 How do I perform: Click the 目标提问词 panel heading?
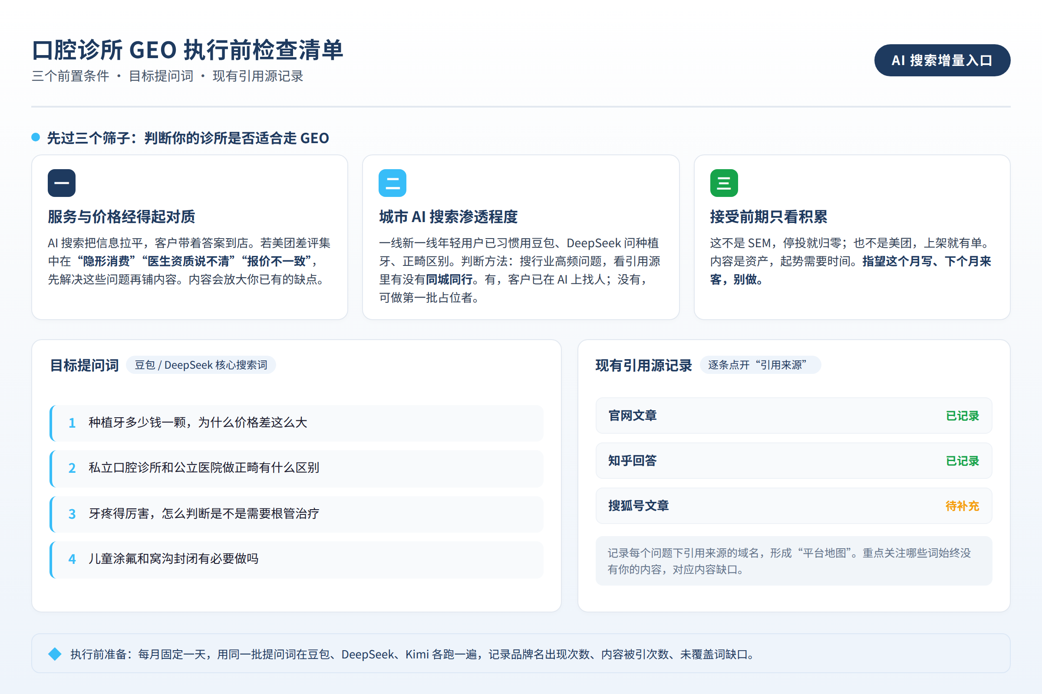[84, 366]
